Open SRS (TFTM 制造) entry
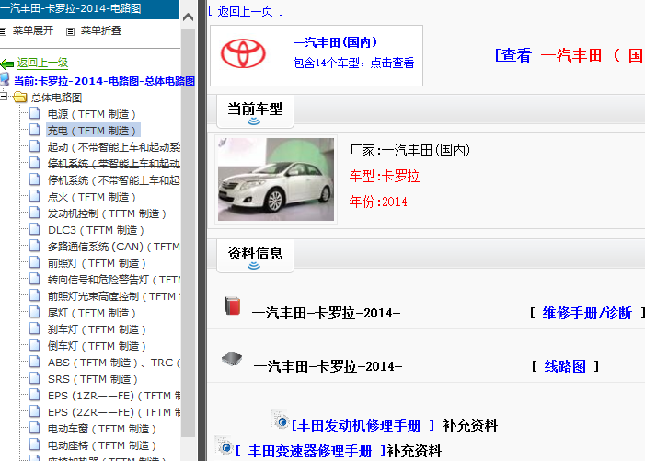Screen dimensions: 645x461 point(93,379)
